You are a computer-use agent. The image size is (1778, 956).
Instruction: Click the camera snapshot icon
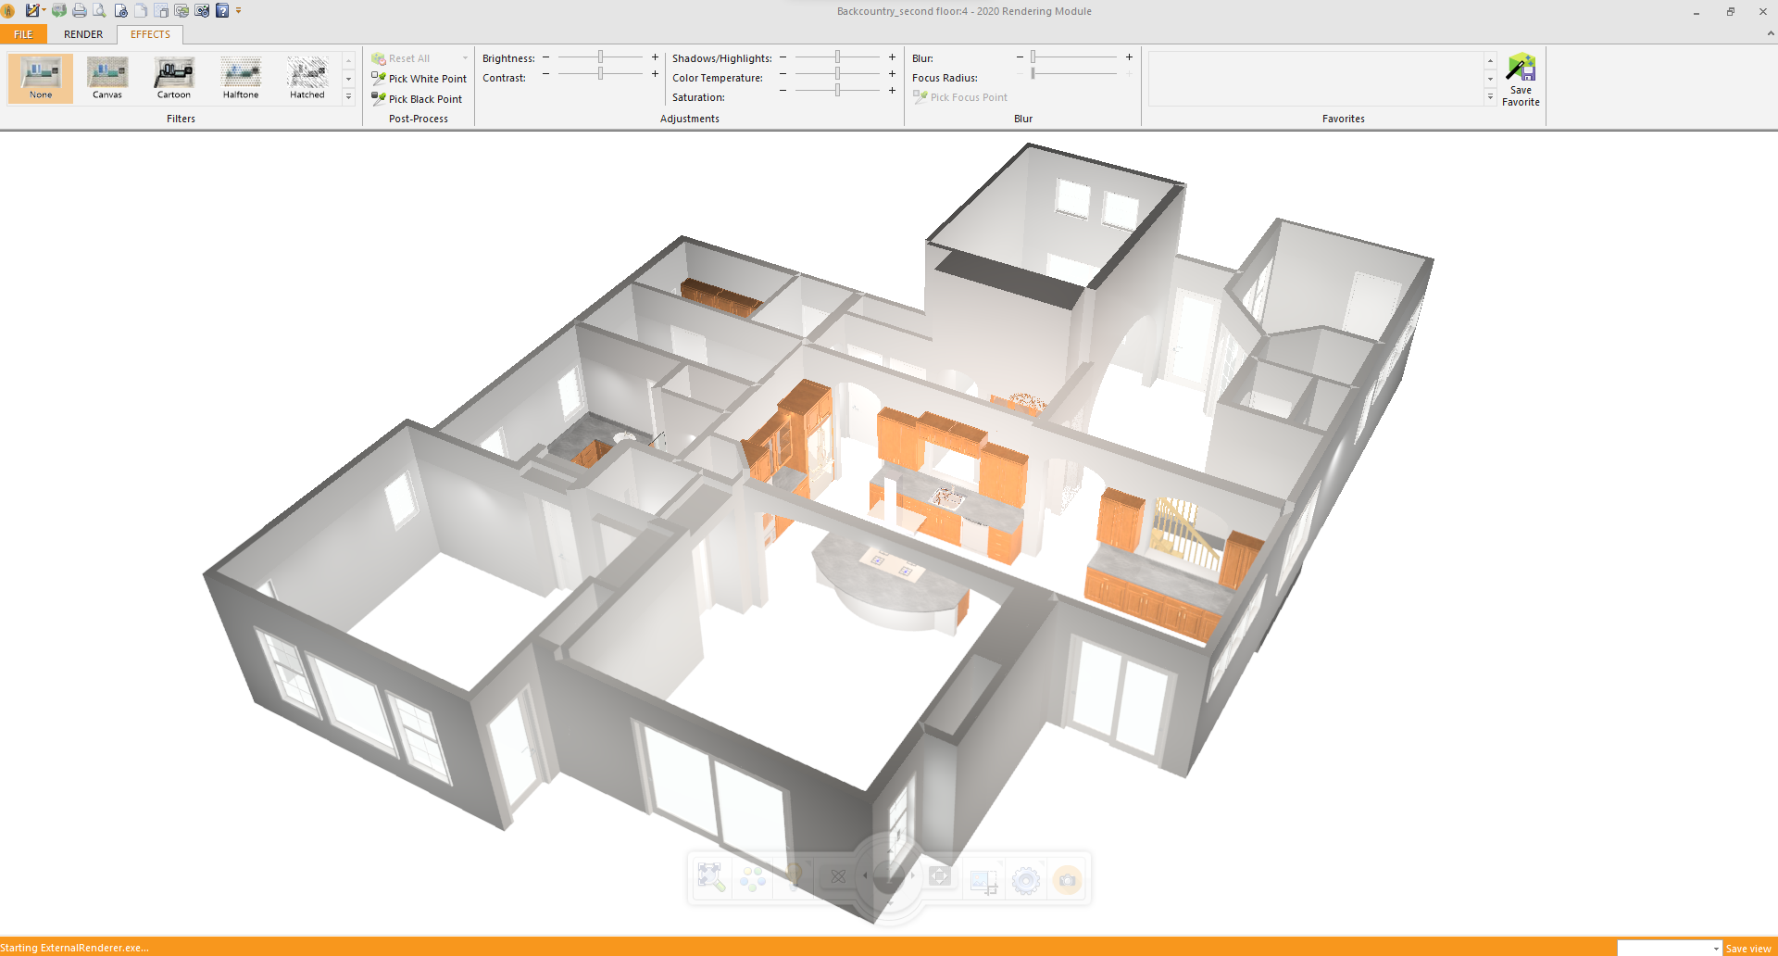pos(1067,879)
